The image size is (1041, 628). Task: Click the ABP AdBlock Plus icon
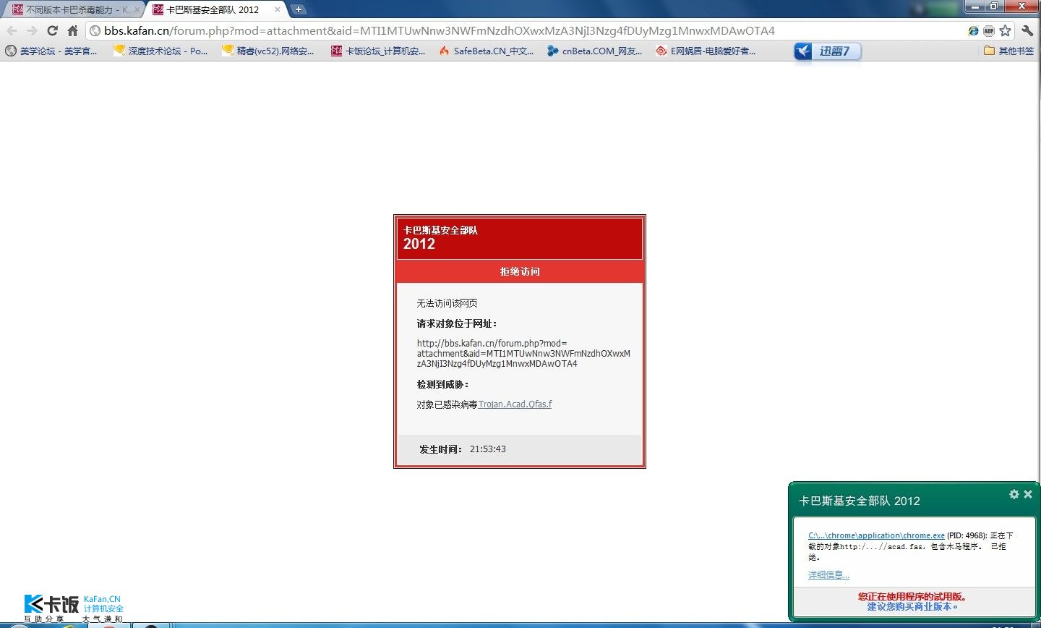pos(988,31)
